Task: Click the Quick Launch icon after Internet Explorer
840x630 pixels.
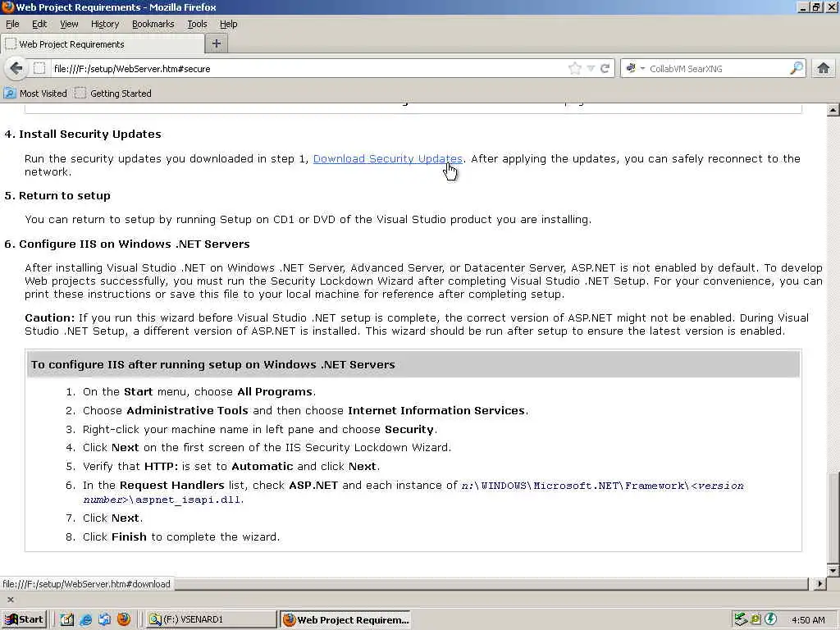Action: coord(104,619)
